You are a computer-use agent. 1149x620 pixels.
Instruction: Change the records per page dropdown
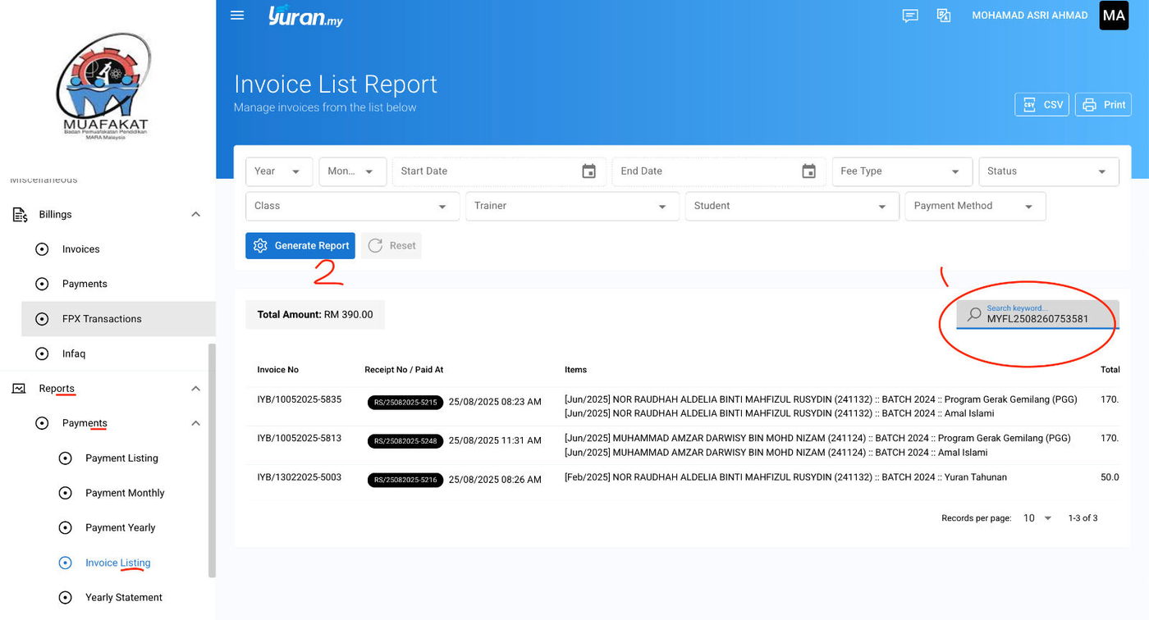pos(1037,518)
